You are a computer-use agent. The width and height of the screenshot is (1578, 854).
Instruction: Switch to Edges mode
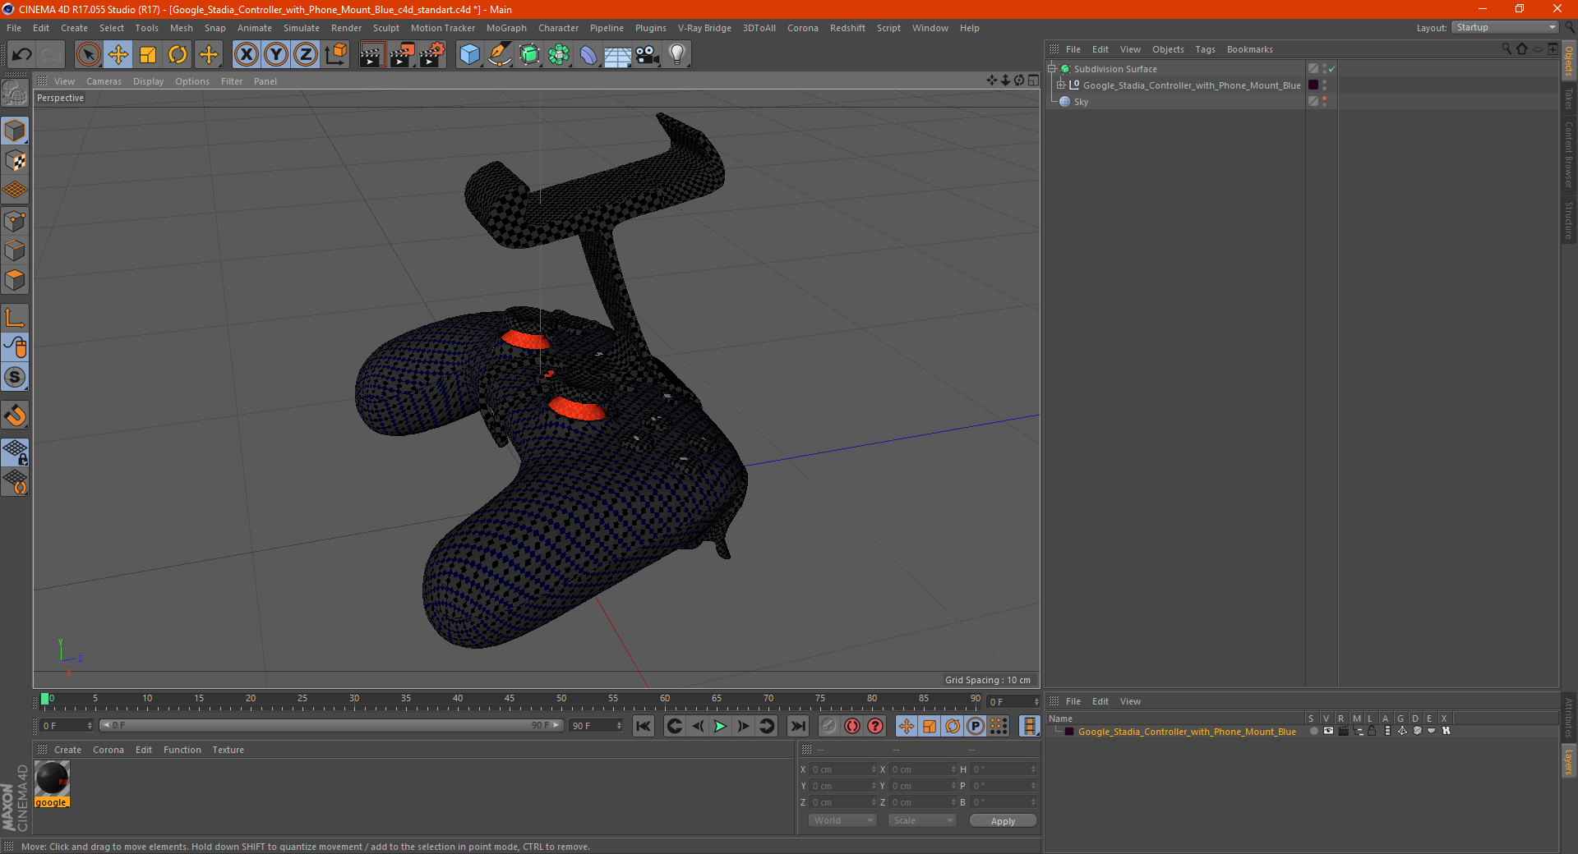(15, 250)
